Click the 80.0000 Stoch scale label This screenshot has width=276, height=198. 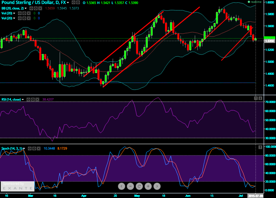(x=270, y=155)
